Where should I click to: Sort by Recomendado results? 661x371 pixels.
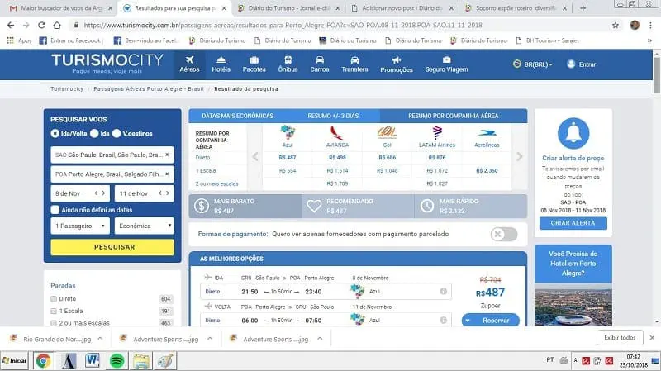coord(358,207)
